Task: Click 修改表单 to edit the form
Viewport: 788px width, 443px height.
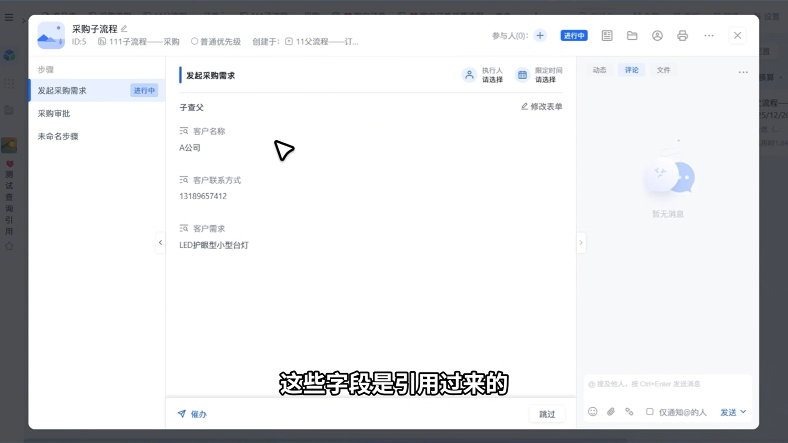Action: tap(542, 106)
